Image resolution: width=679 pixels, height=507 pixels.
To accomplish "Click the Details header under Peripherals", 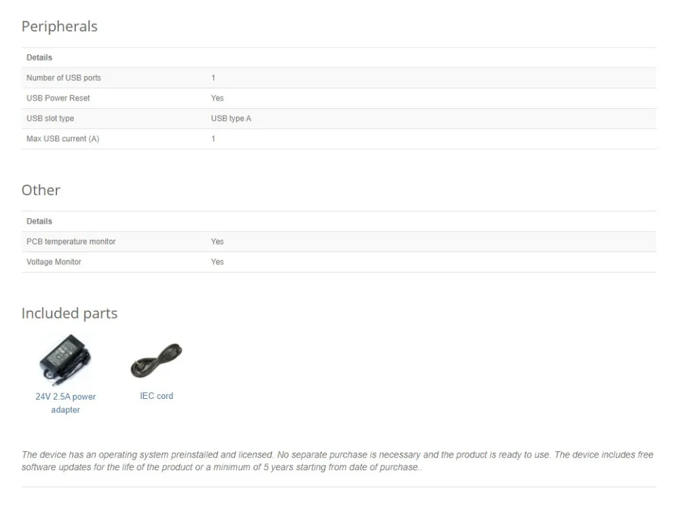I will [39, 58].
